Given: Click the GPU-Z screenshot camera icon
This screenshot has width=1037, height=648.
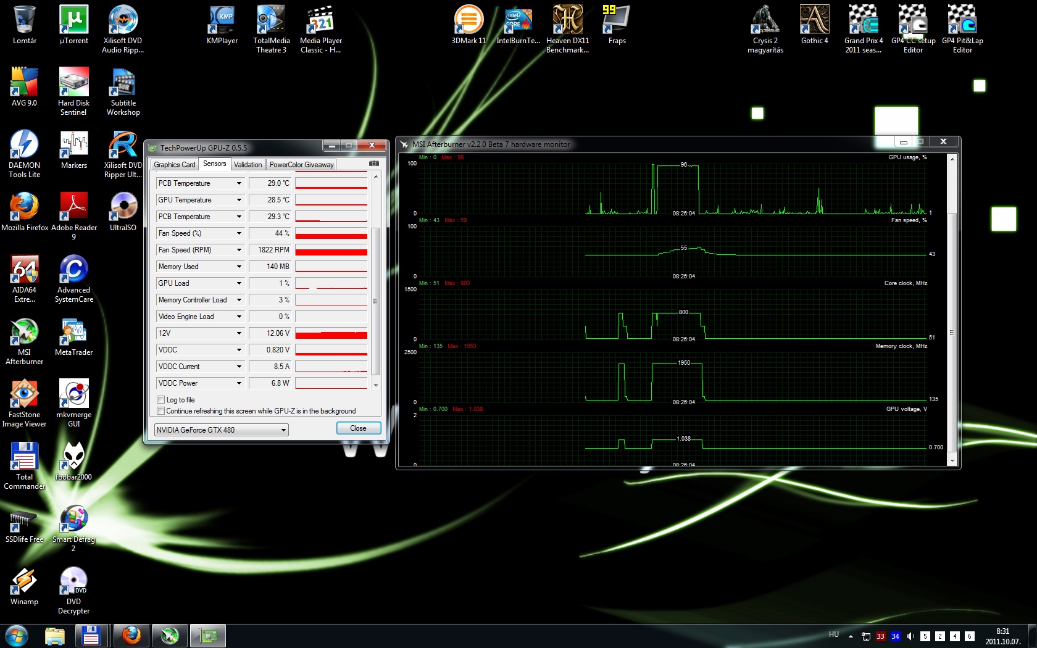Looking at the screenshot, I should point(374,164).
